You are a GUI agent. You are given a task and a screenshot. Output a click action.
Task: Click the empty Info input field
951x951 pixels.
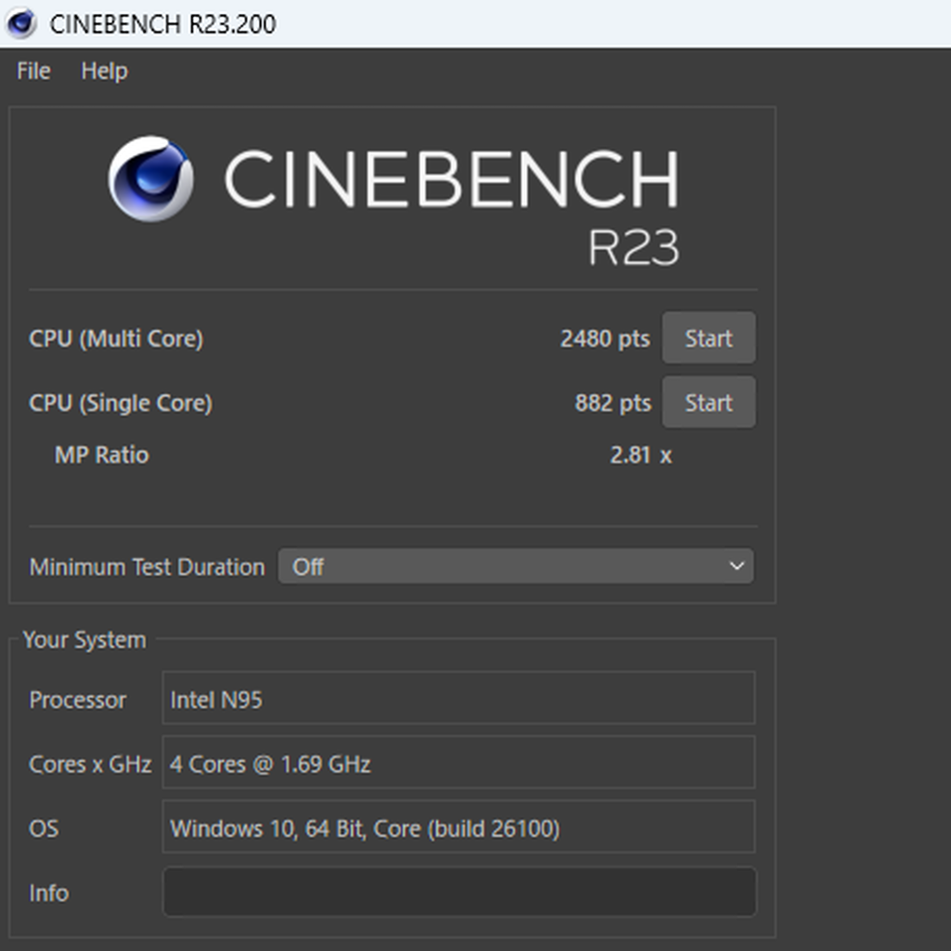pos(459,892)
